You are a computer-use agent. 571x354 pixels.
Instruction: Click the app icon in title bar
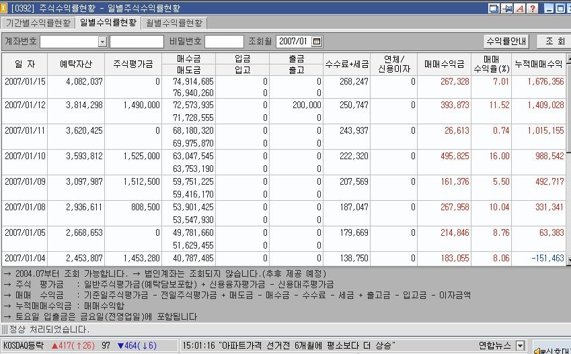pyautogui.click(x=4, y=8)
